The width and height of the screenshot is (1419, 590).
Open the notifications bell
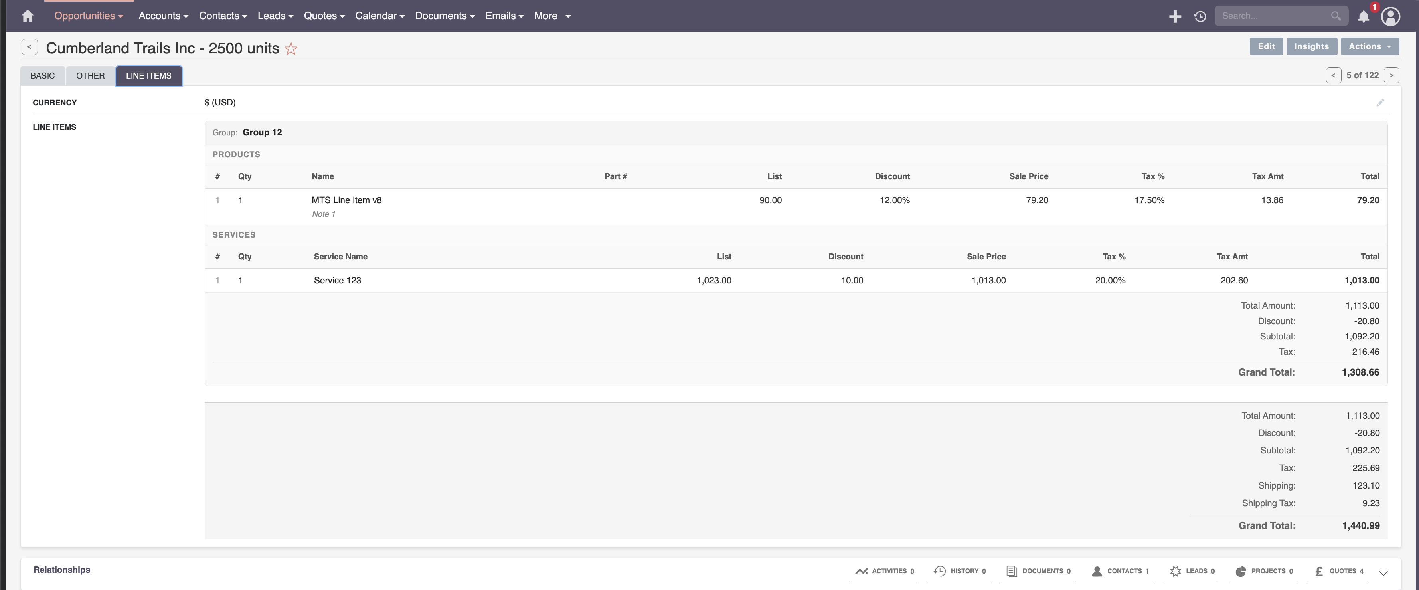1363,16
